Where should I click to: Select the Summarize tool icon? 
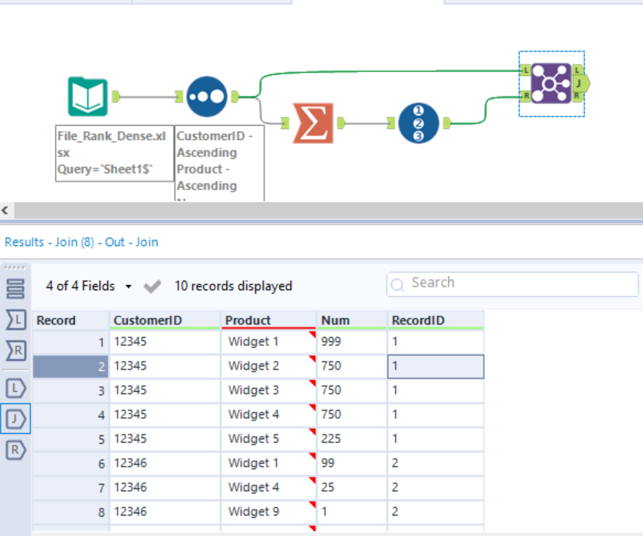[313, 123]
